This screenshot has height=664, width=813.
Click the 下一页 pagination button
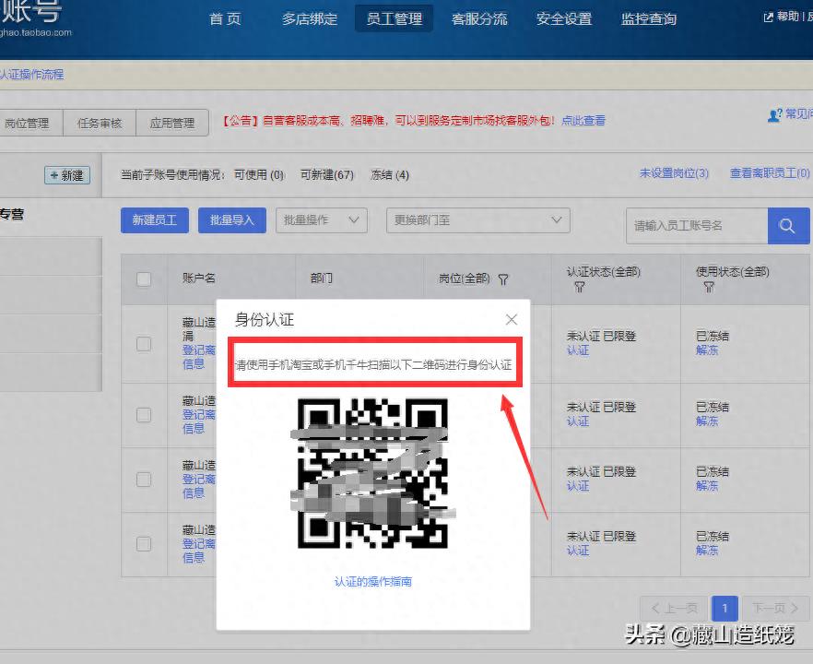[776, 608]
